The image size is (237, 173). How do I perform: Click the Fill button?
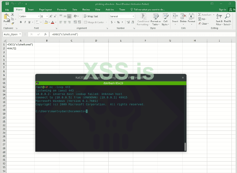(x=202, y=19)
